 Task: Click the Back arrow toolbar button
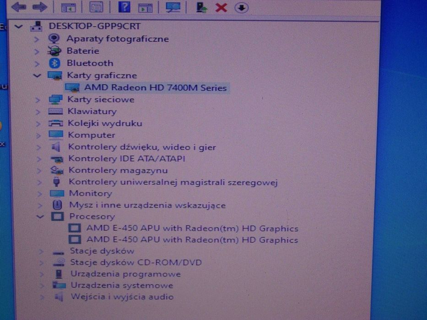(19, 7)
